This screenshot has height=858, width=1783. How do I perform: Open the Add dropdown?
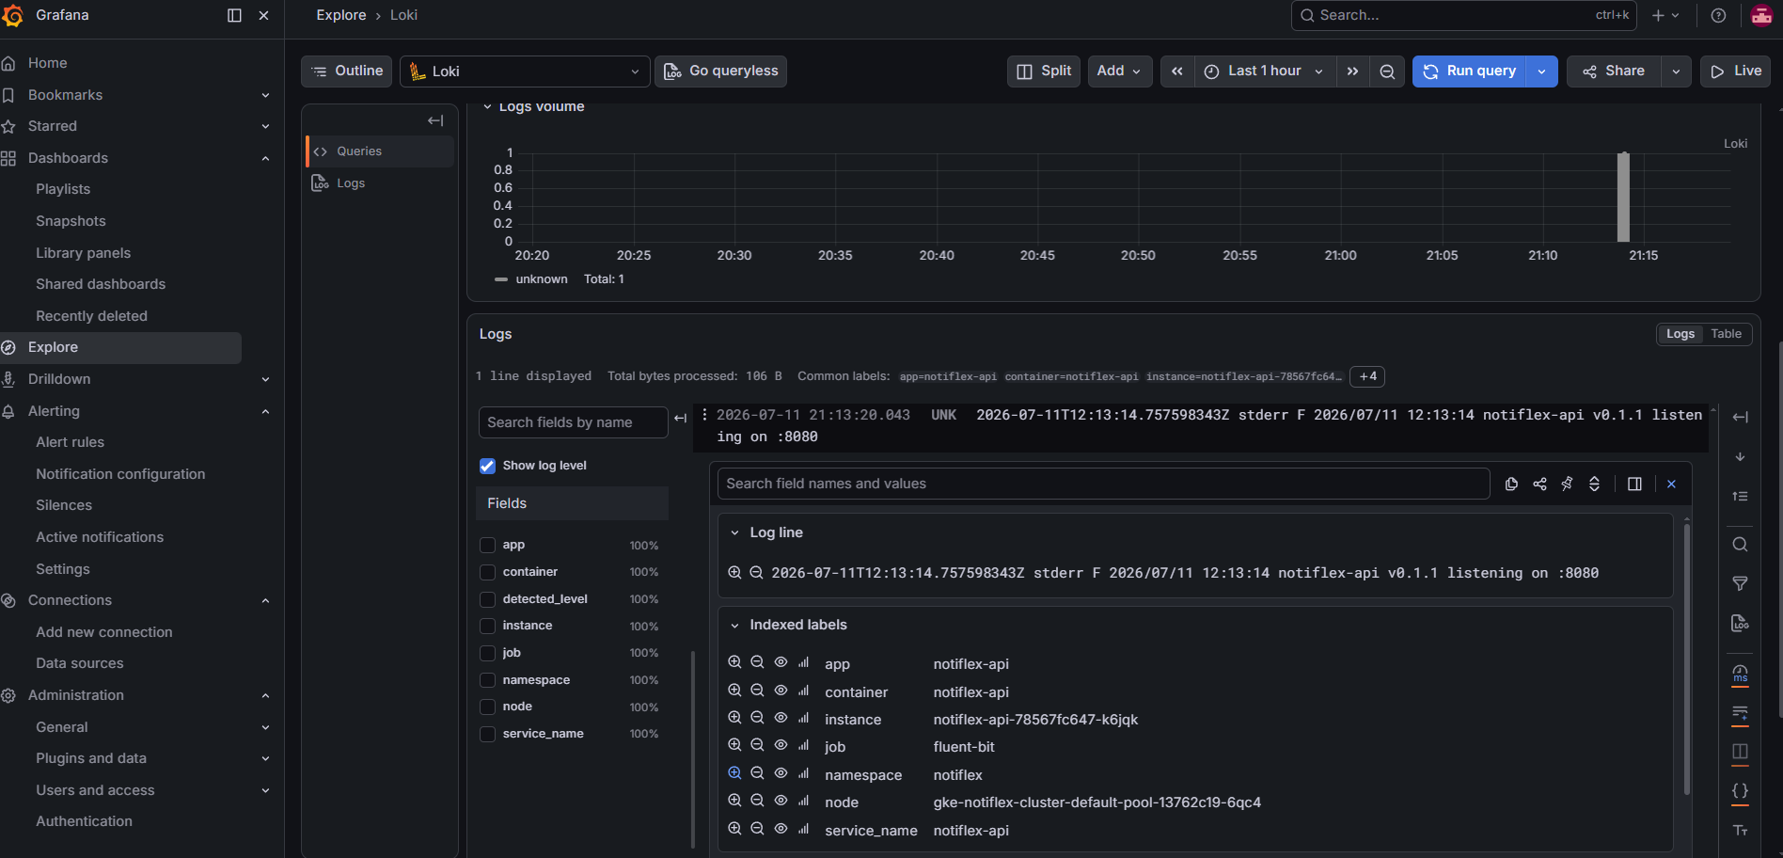[x=1119, y=71]
